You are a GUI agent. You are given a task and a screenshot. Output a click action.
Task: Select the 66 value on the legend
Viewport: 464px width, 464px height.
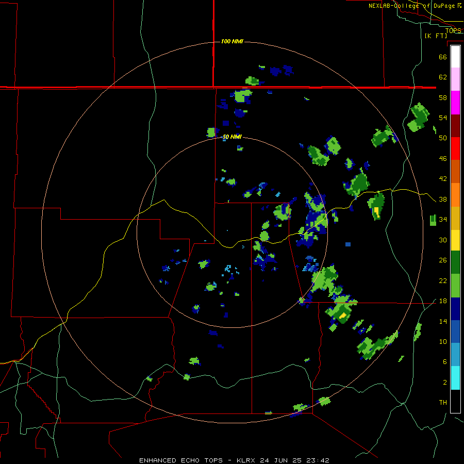pos(443,57)
